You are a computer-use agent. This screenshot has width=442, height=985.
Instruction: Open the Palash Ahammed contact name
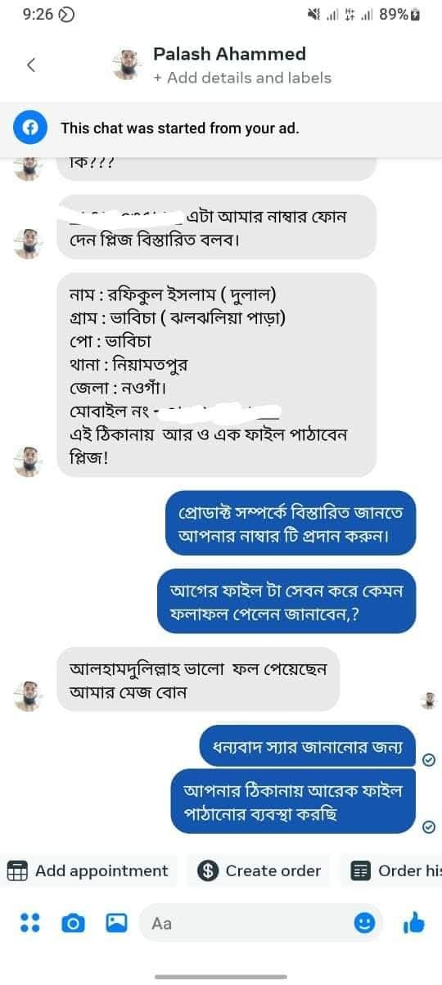click(x=230, y=54)
